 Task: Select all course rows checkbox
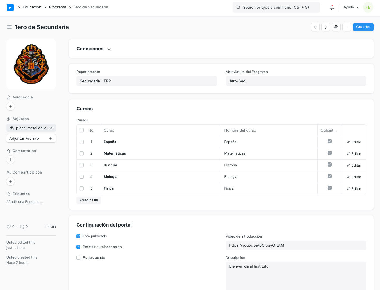82,130
